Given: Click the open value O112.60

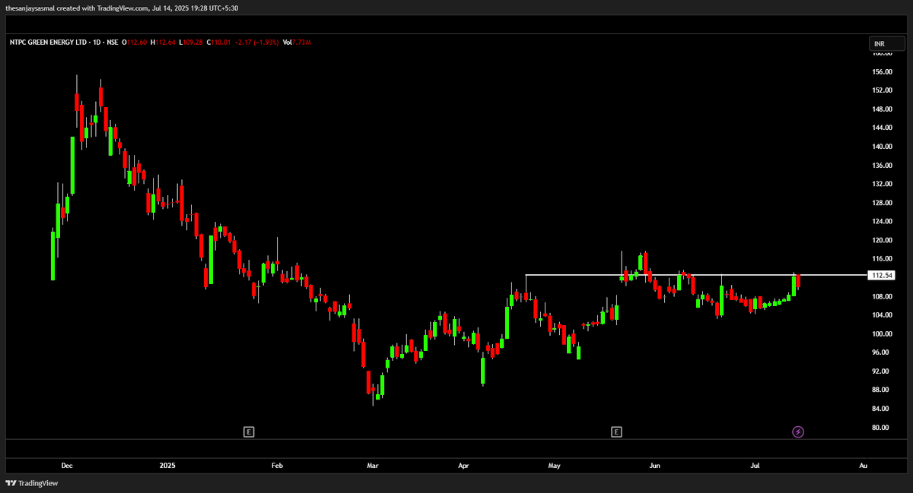Looking at the screenshot, I should coord(135,43).
